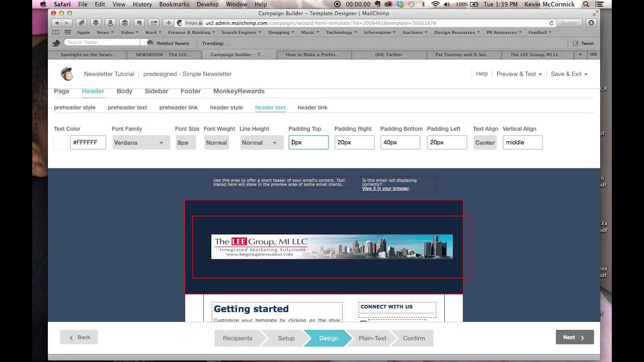Open the News bookmarks folder dropdown
644x362 pixels.
[105, 33]
